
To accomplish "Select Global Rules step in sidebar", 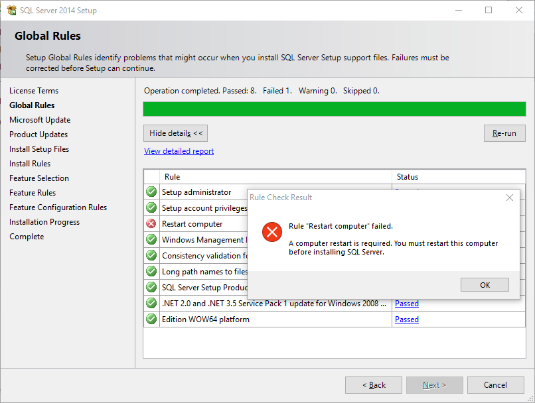I will coord(32,105).
